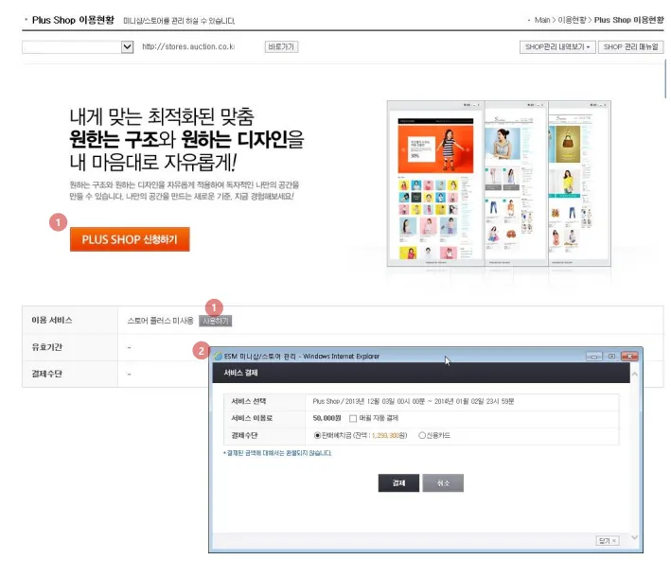Click the handbag shop template preview
This screenshot has width=671, height=577.
(579, 184)
